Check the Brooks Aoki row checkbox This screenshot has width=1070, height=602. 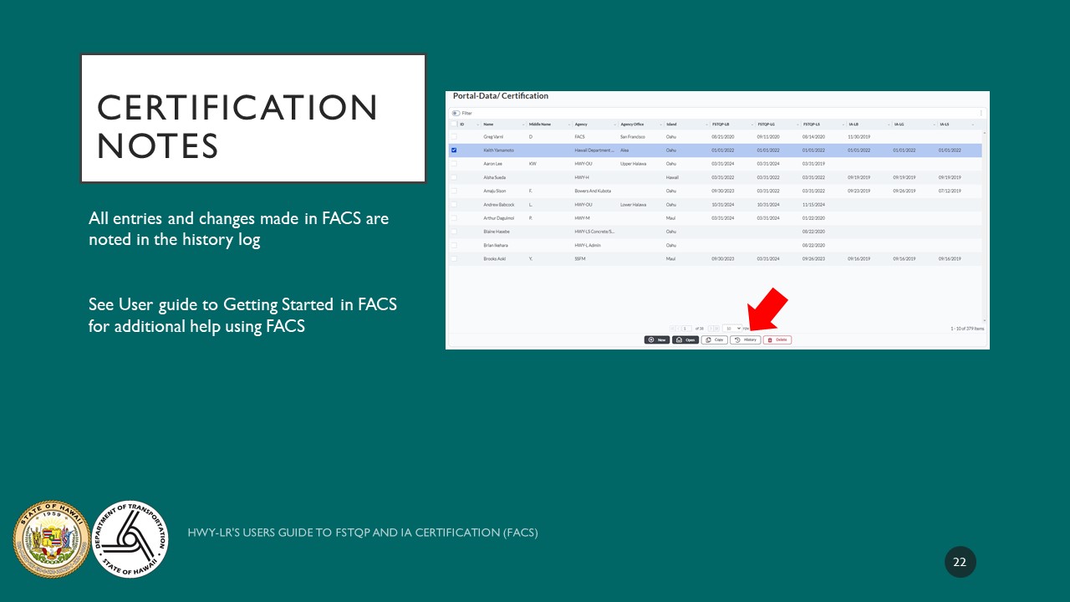coord(454,259)
